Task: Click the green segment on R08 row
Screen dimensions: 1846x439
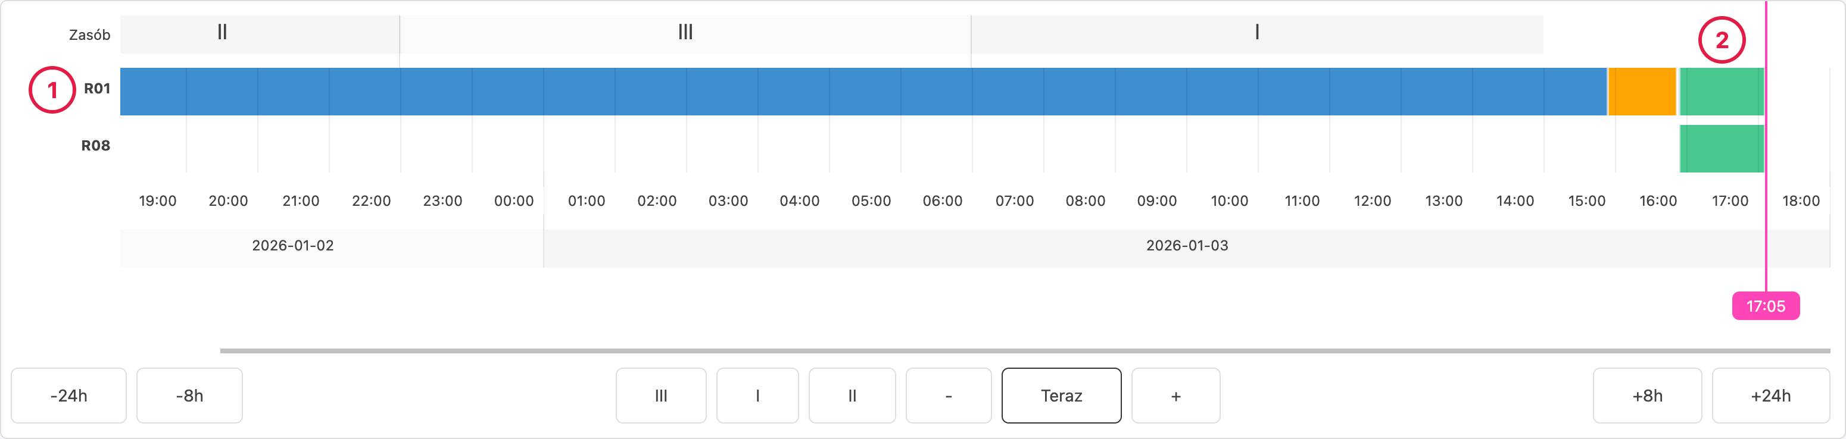Action: [1722, 149]
